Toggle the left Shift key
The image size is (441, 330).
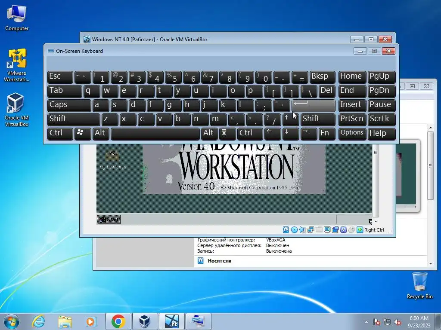tap(74, 119)
